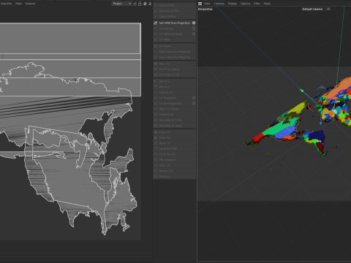Choose Add UV Pins command
Viewport: 351px width, 263px height.
tap(175, 5)
